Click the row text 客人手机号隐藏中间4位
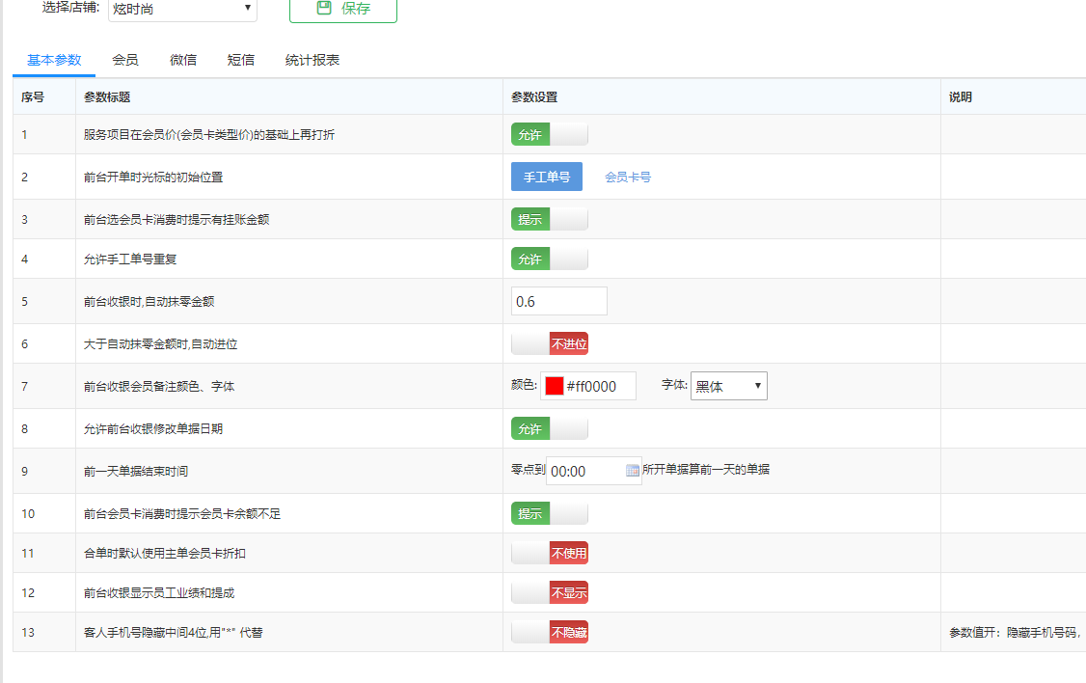Image resolution: width=1086 pixels, height=683 pixels. (x=174, y=633)
